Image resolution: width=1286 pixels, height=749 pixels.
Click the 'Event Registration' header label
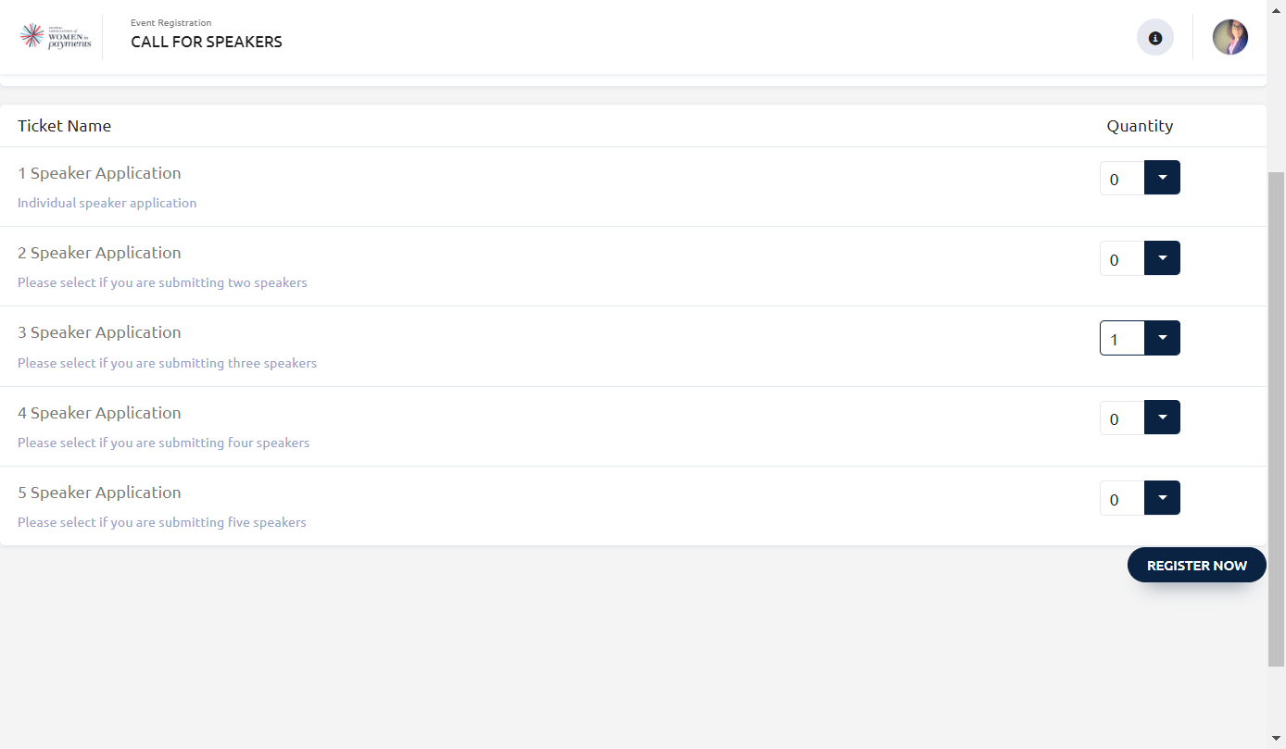pyautogui.click(x=170, y=22)
